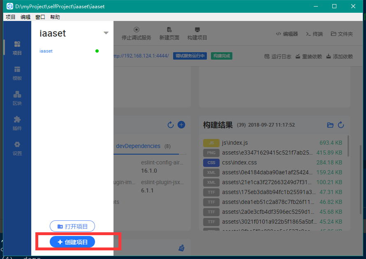
Task: Open 运行日志
Action: (278, 56)
